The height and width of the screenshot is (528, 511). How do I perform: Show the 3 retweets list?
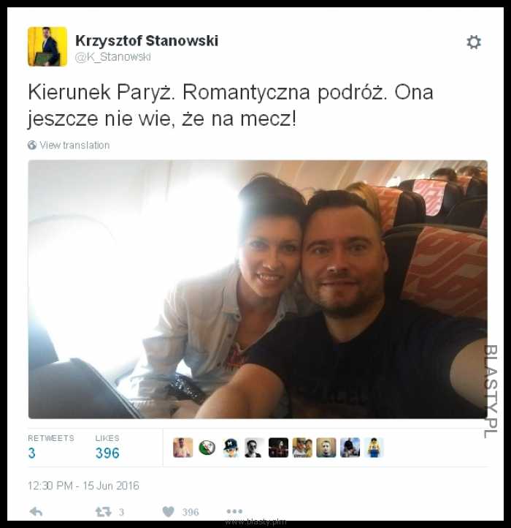tap(51, 447)
